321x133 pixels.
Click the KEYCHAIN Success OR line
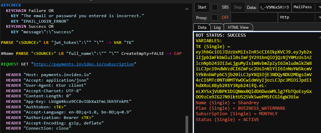click(x=30, y=26)
